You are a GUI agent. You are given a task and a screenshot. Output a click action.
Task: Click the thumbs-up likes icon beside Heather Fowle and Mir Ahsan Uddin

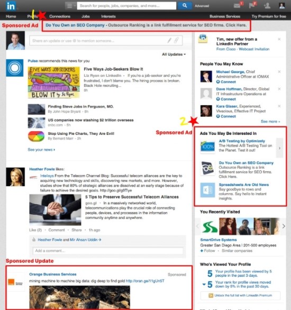coord(34,240)
